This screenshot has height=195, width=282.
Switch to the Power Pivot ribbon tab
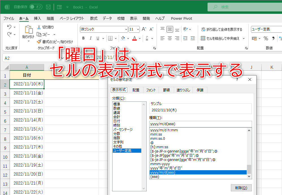click(x=181, y=18)
